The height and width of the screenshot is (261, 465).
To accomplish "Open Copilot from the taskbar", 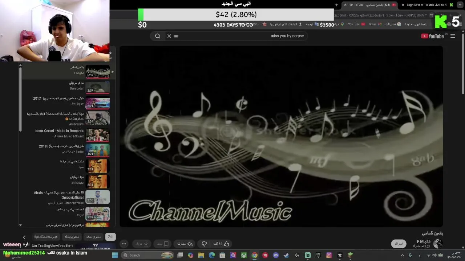I will pyautogui.click(x=190, y=255).
